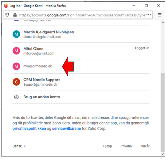The width and height of the screenshot is (167, 159).
Task: Open the Firefox hamburger menu
Action: point(160,15)
